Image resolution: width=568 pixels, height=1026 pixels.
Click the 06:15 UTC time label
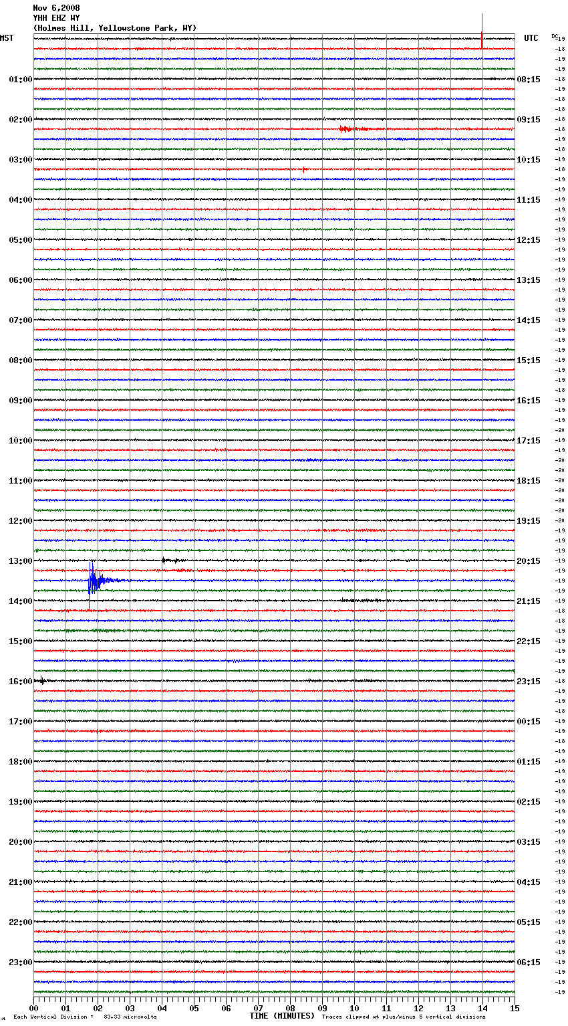pyautogui.click(x=529, y=962)
